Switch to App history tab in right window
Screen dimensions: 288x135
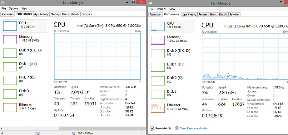coord(189,14)
